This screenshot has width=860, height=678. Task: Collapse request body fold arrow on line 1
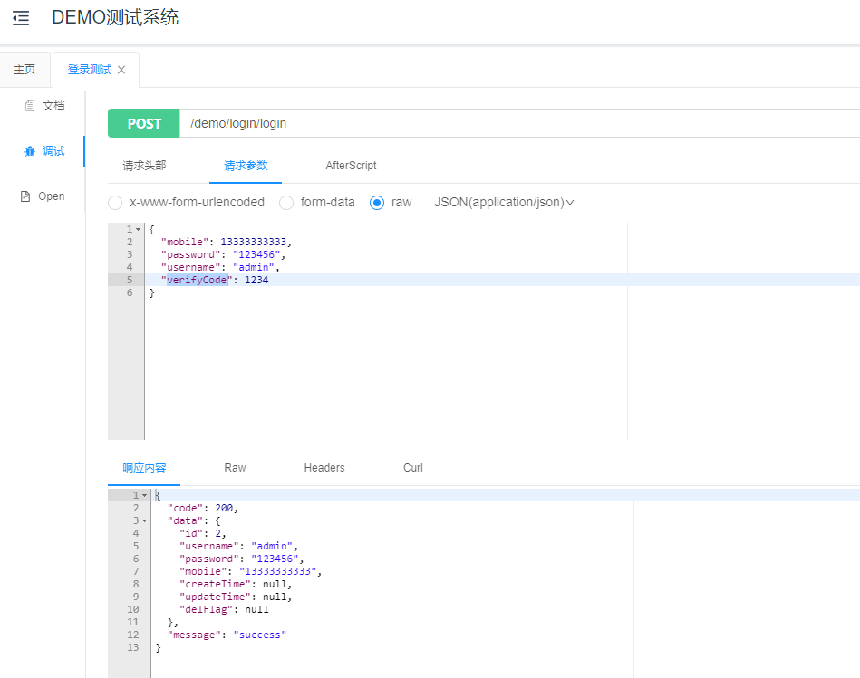139,229
